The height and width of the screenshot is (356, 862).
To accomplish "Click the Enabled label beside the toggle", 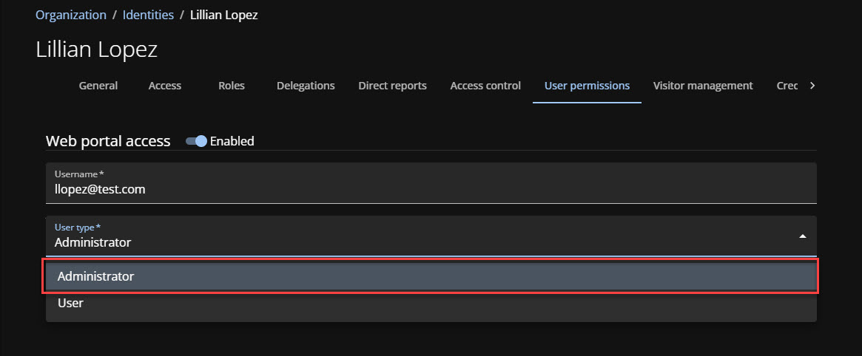I will (x=232, y=141).
